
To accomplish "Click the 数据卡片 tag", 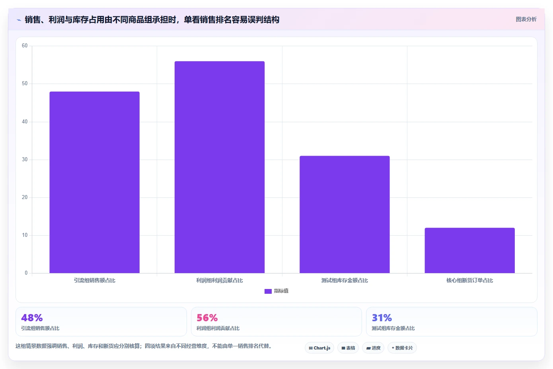I will coord(402,348).
